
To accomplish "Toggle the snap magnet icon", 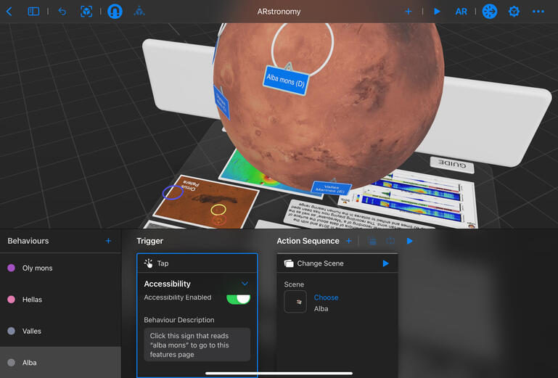I will coord(115,12).
